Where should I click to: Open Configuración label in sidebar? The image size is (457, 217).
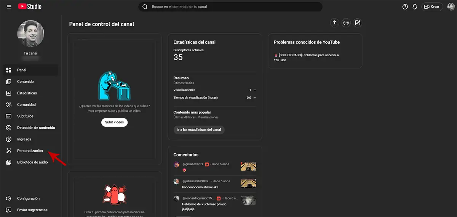(x=28, y=198)
